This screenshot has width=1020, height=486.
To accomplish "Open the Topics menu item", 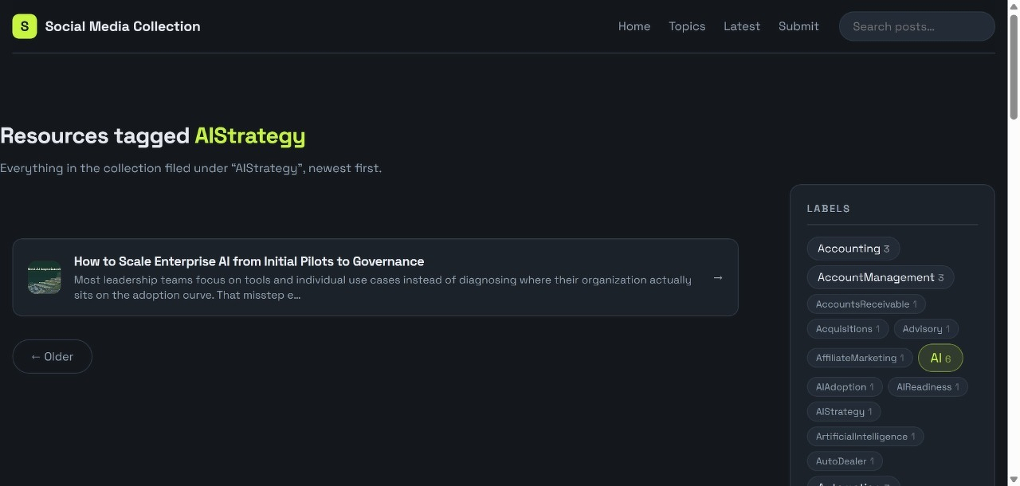I will click(x=687, y=26).
